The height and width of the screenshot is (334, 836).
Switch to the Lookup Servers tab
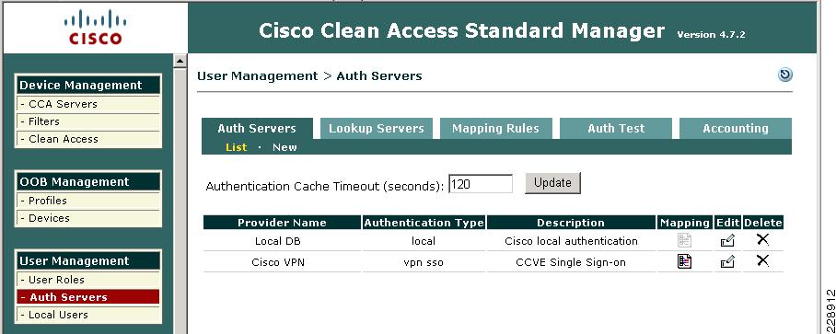pyautogui.click(x=376, y=129)
